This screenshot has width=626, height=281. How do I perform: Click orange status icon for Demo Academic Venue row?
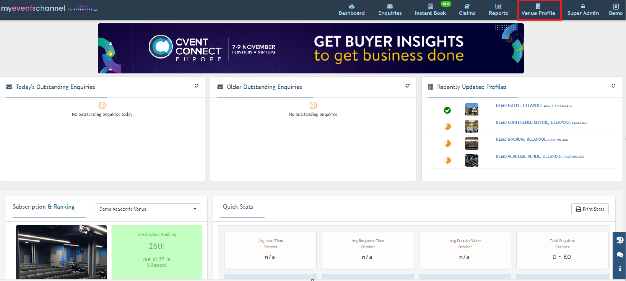point(447,161)
